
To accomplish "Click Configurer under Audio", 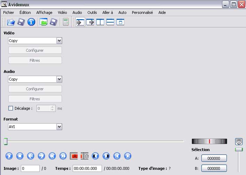I will [x=35, y=89].
